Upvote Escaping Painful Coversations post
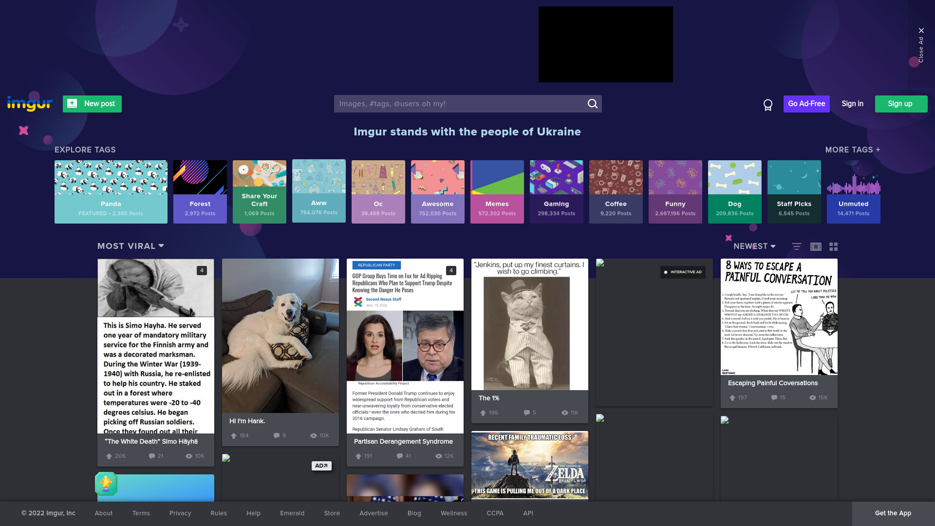Screen dimensions: 935x526 point(732,398)
